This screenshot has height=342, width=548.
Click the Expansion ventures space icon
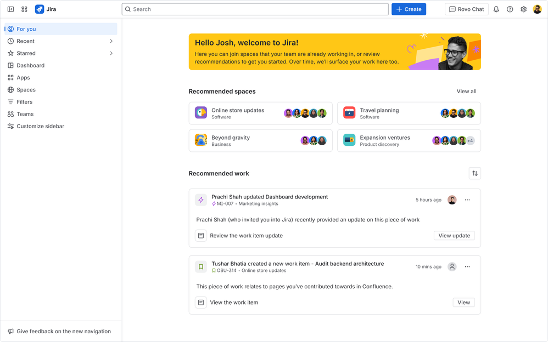click(x=349, y=140)
